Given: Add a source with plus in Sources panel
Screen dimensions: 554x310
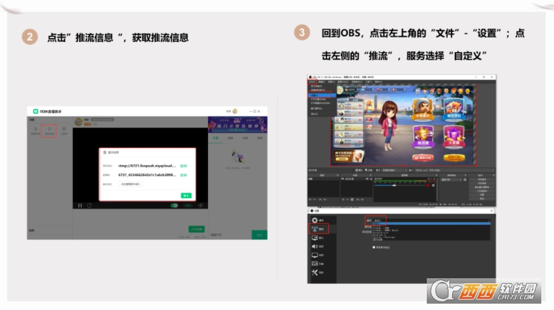Looking at the screenshot, I should point(343,199).
